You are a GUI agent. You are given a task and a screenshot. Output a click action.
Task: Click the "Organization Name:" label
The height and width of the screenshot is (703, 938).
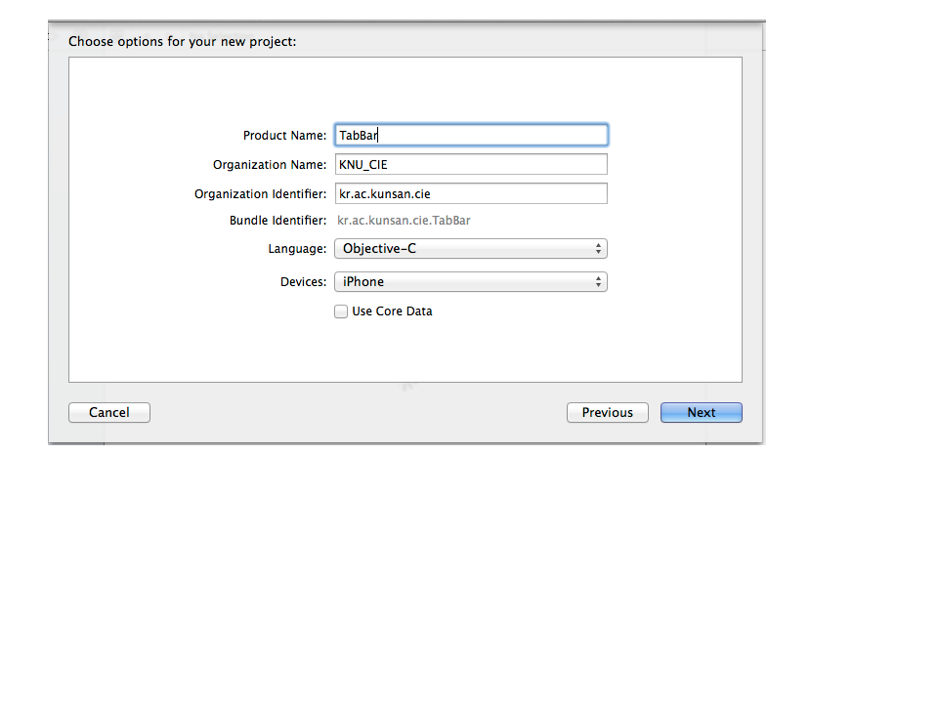270,165
